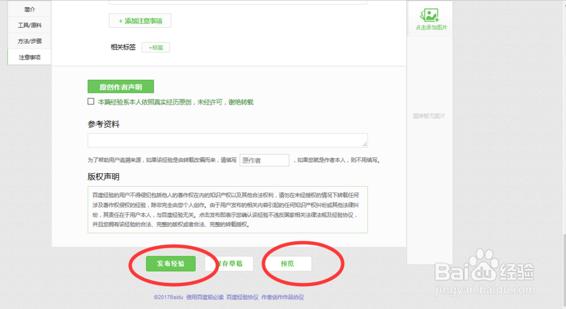Click the add picture icon
The height and width of the screenshot is (309, 566).
pyautogui.click(x=430, y=15)
